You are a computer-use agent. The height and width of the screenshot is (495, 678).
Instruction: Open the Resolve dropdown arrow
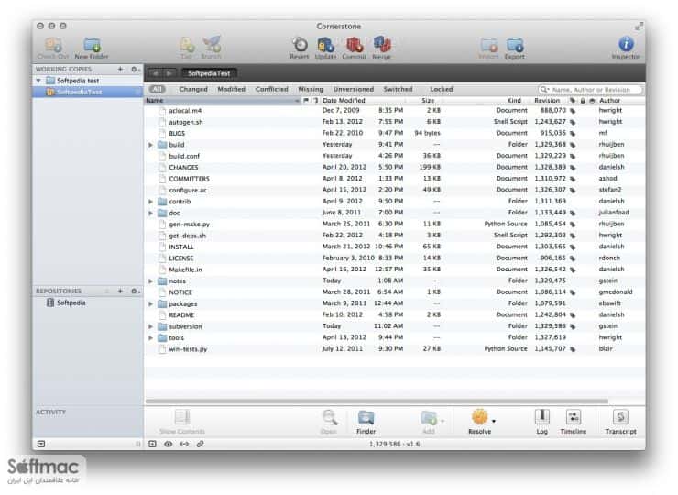pyautogui.click(x=493, y=421)
